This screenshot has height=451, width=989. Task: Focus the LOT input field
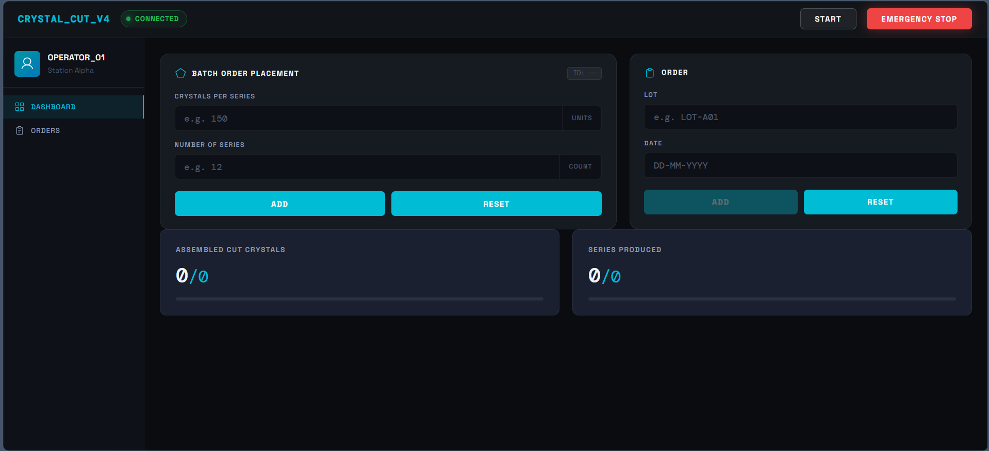click(x=801, y=117)
